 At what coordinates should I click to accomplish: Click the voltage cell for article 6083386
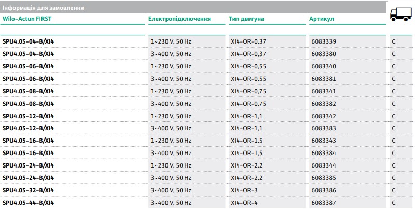point(171,190)
